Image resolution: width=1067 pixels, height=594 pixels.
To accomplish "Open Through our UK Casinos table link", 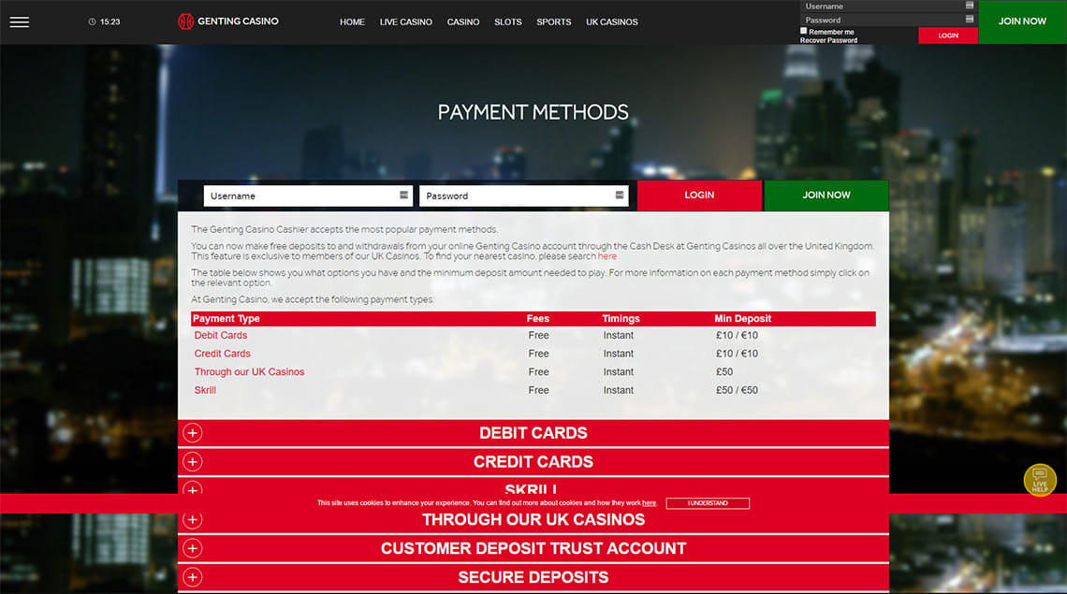I will 249,372.
